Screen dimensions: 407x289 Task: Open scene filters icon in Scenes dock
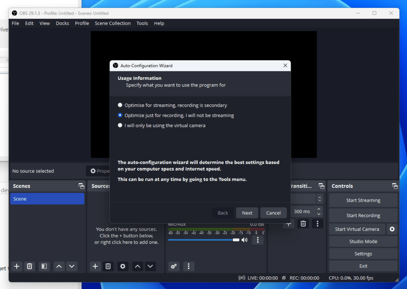[44, 266]
